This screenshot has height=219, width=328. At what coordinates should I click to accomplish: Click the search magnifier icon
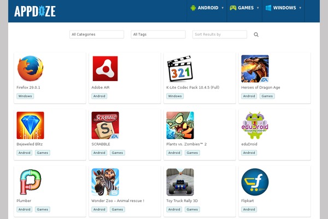click(256, 34)
